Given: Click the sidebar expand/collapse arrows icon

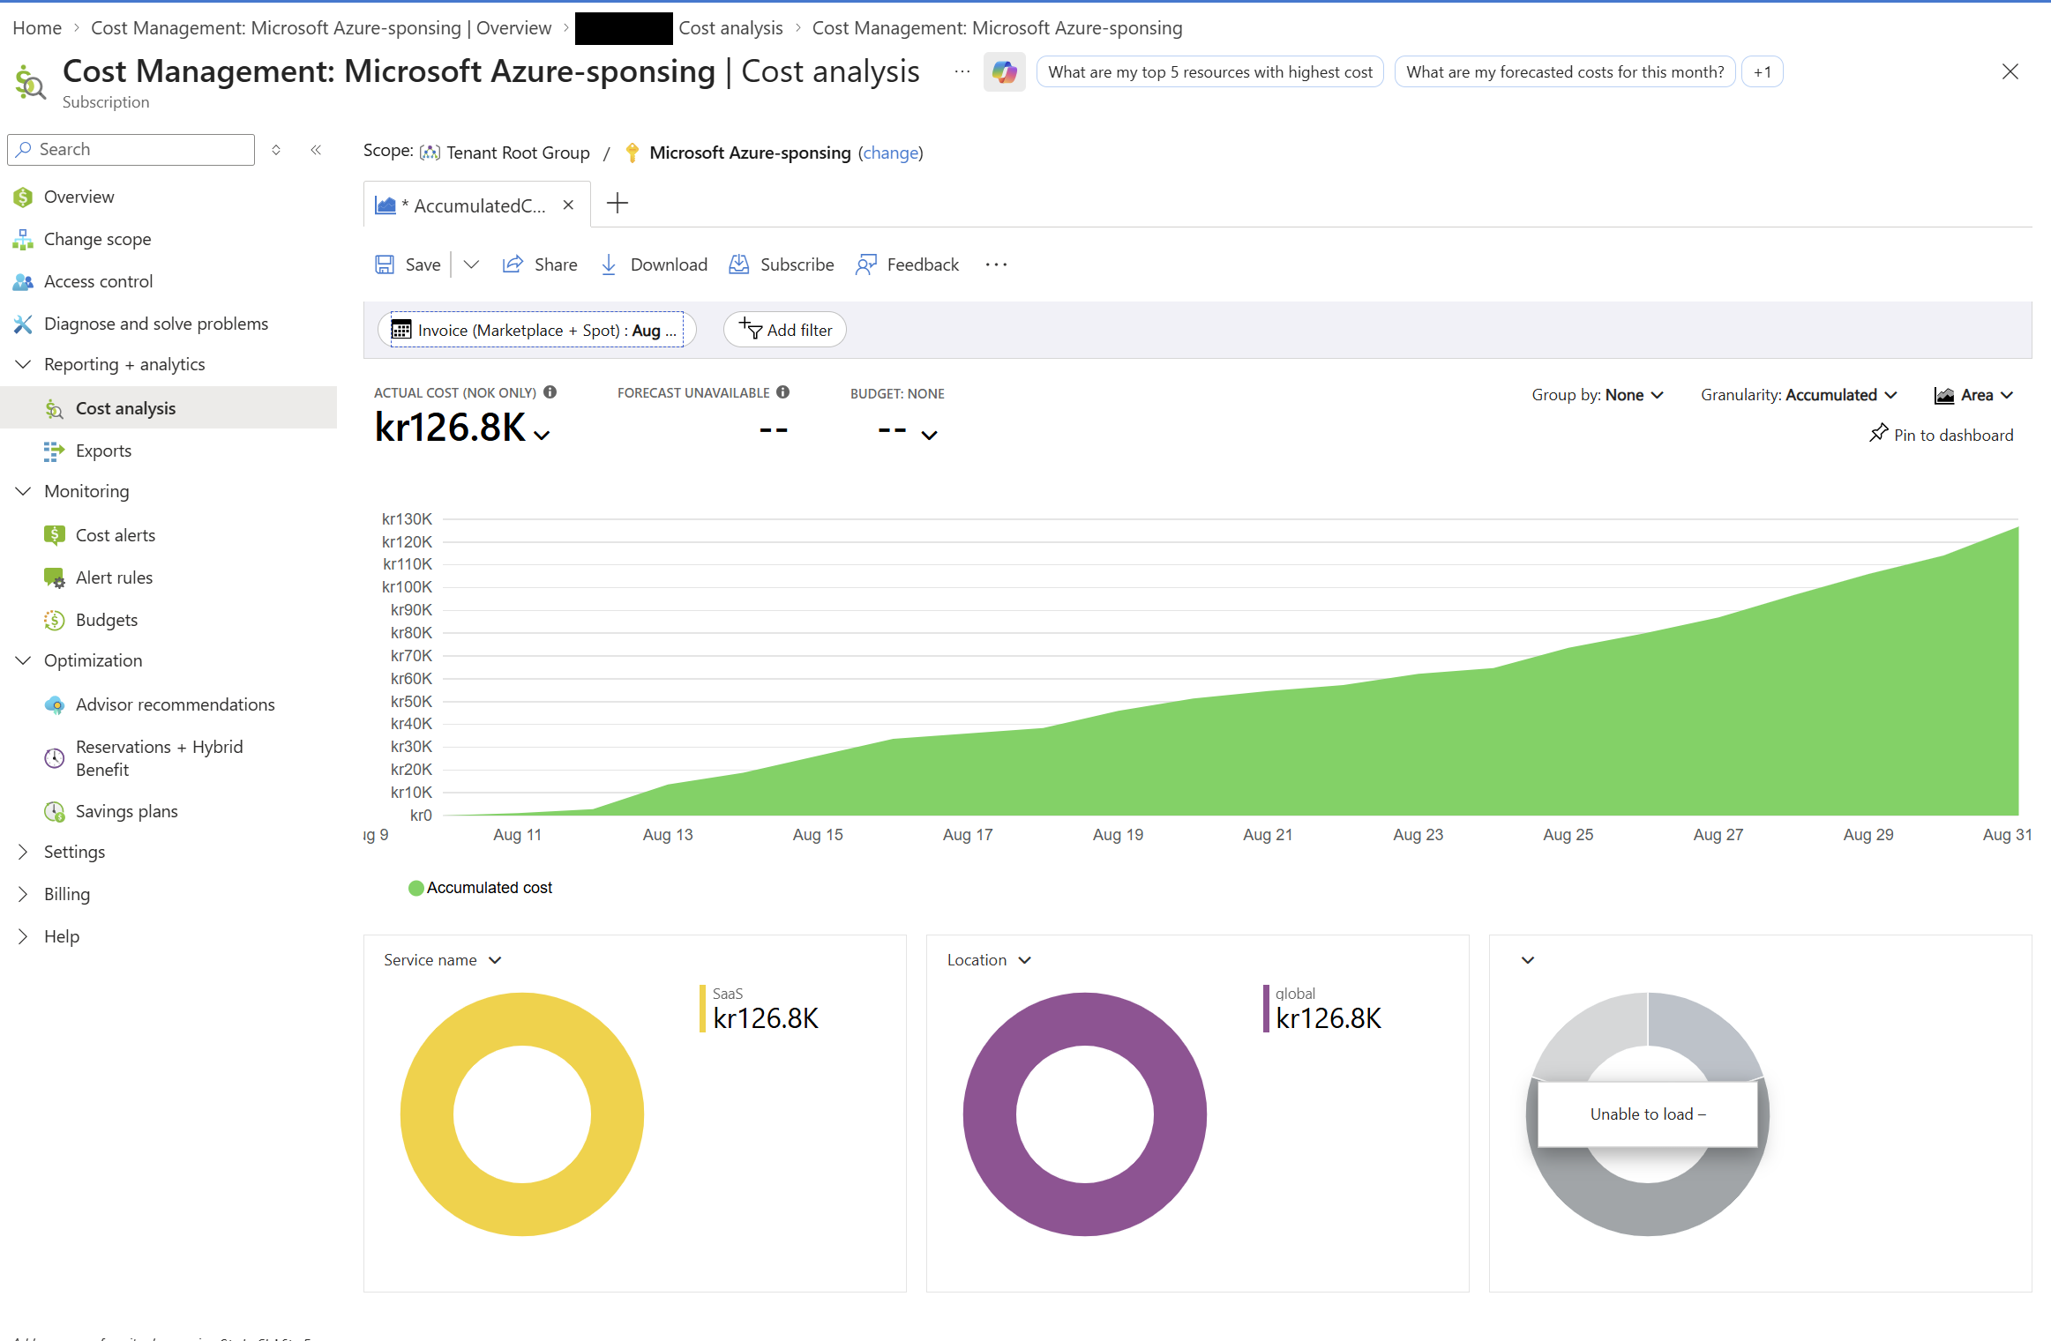Looking at the screenshot, I should tap(276, 150).
